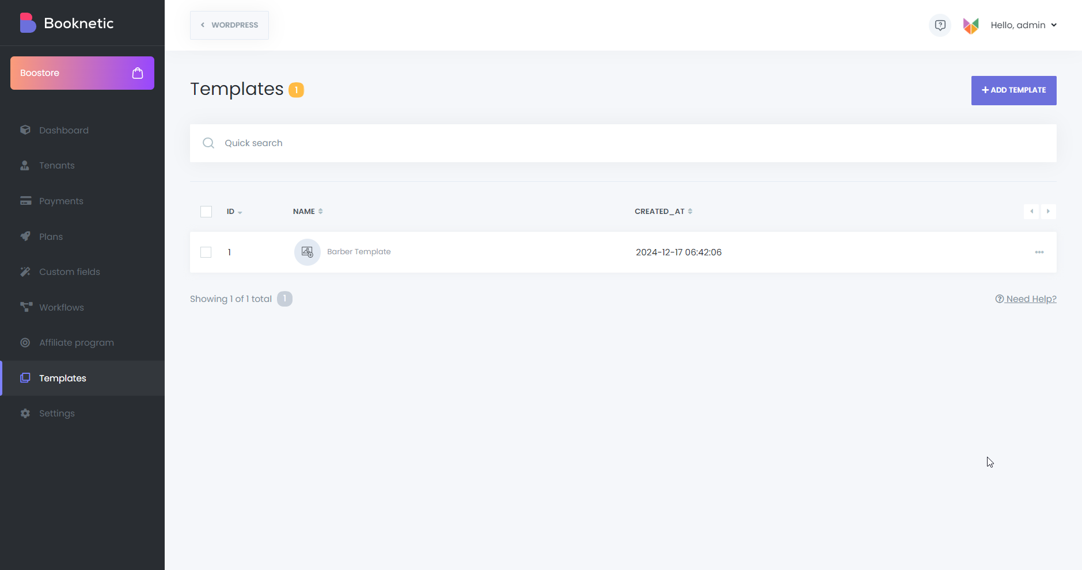Viewport: 1082px width, 570px height.
Task: Click the date 2024-12-17 06:42:06
Action: pos(678,253)
